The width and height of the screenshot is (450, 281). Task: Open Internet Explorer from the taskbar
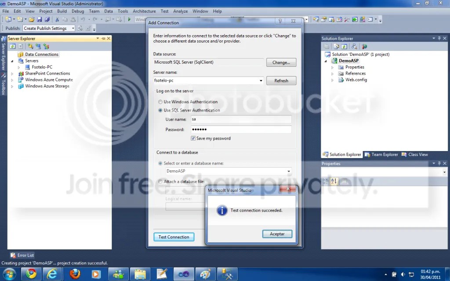pos(52,274)
